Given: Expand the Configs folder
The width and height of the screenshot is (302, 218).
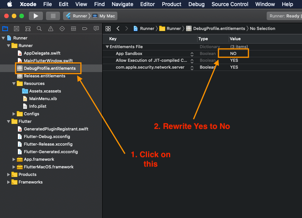Looking at the screenshot, I should point(14,114).
